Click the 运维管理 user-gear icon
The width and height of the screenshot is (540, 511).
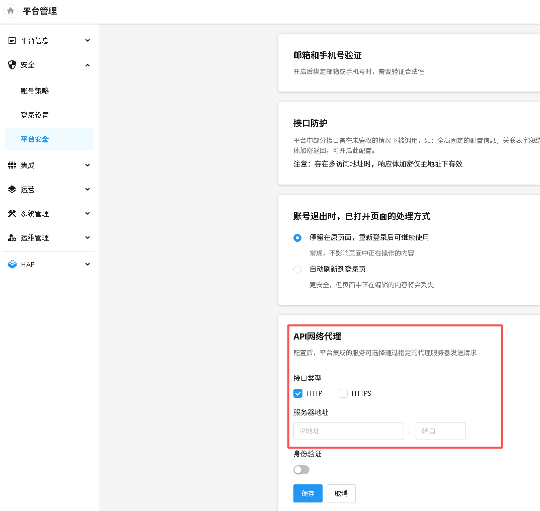pyautogui.click(x=13, y=238)
